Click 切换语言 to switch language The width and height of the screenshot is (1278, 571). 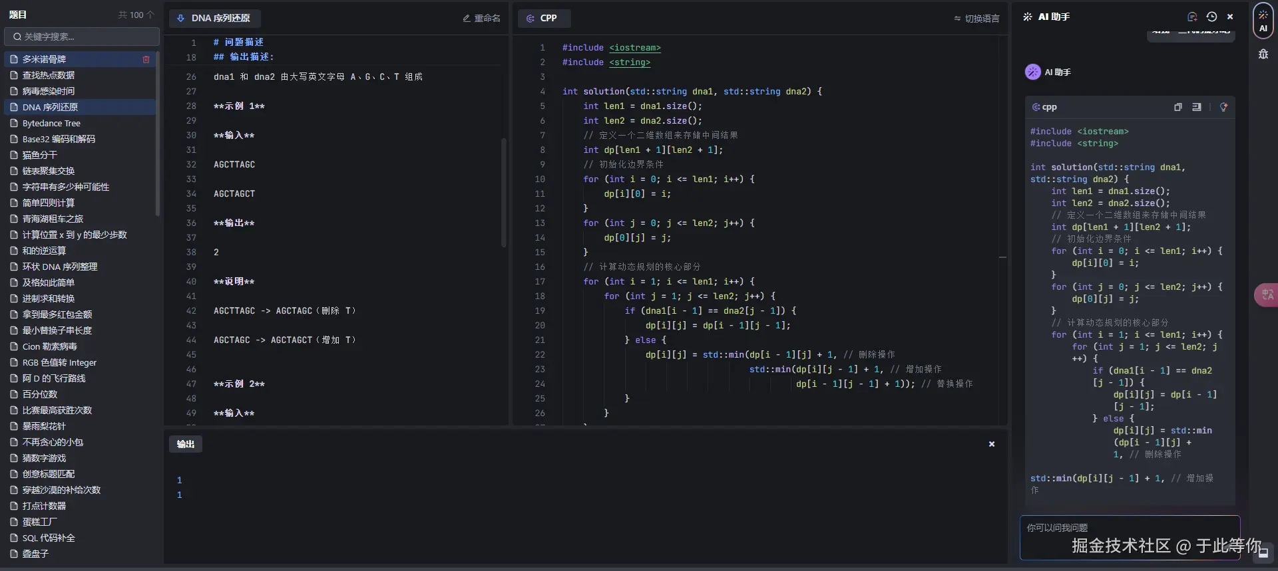pyautogui.click(x=976, y=19)
